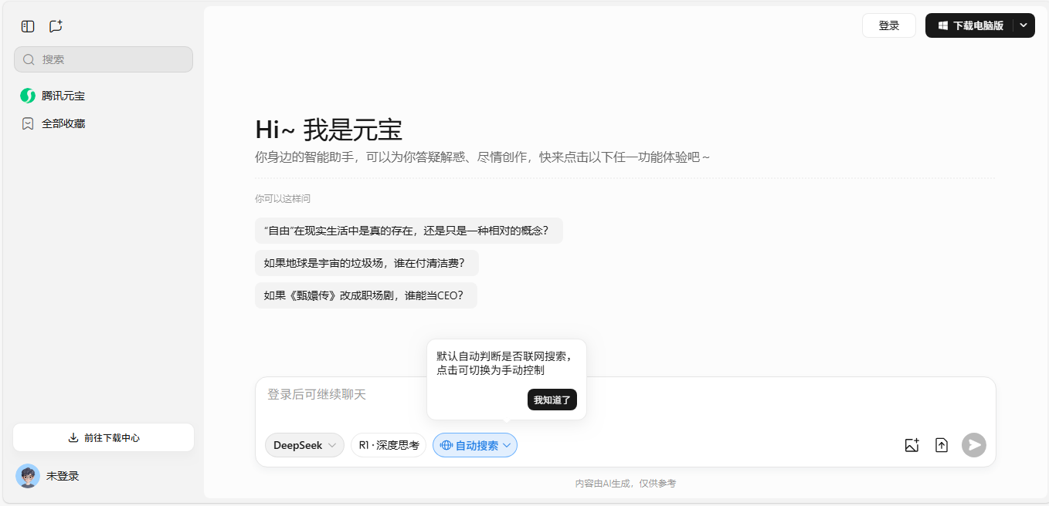Click 内容由AI生成，仅供参考 disclaimer
1049x506 pixels.
626,484
